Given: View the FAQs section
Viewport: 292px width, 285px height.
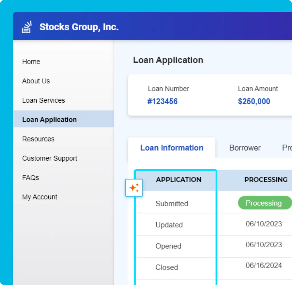Looking at the screenshot, I should [31, 178].
